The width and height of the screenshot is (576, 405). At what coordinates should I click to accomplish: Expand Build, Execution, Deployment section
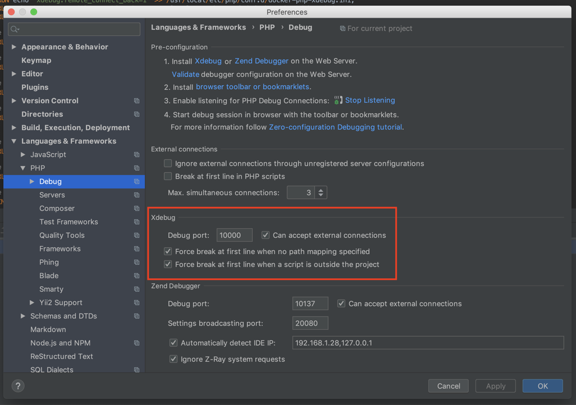click(14, 128)
